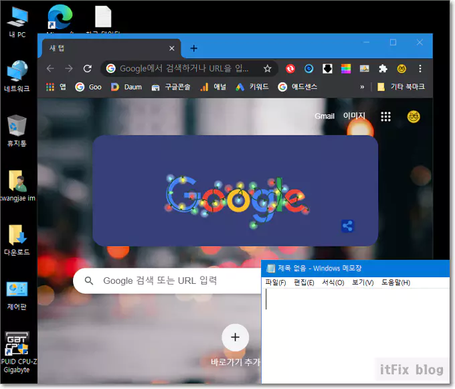The width and height of the screenshot is (455, 389).
Task: Open the 애드센스 bookmark
Action: click(297, 87)
